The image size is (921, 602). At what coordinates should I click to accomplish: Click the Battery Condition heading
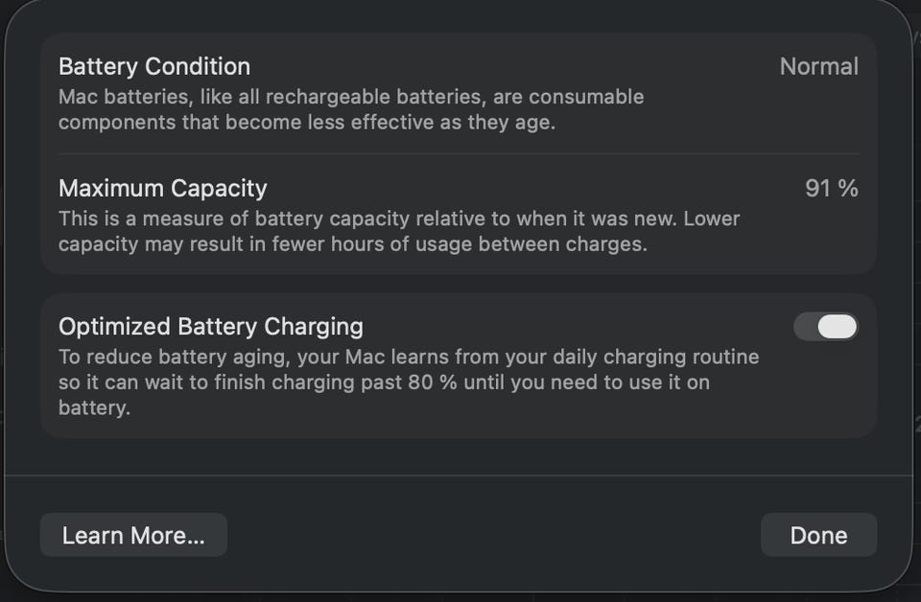coord(154,66)
